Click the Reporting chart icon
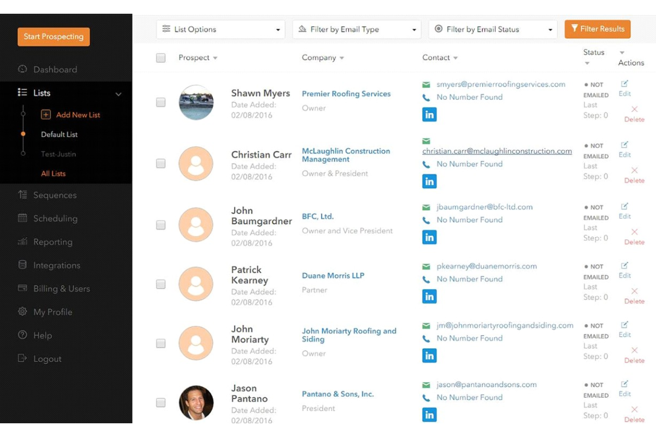Viewport: 656px width, 437px height. click(22, 241)
